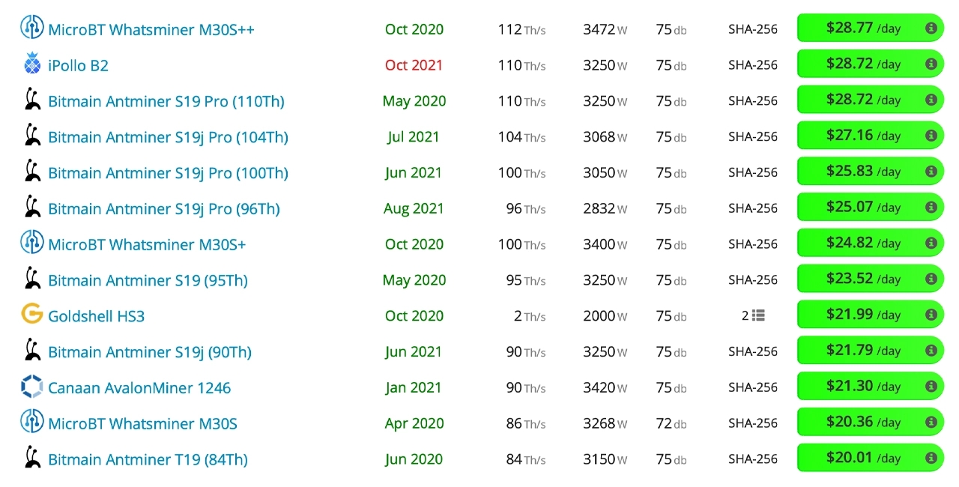Expand the Goldshell HS3 algorithms list icon

pos(758,315)
